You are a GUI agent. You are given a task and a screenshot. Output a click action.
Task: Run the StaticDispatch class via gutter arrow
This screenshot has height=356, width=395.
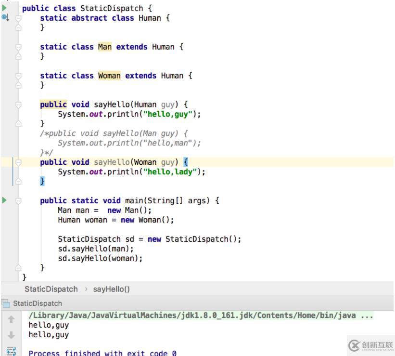coord(4,8)
